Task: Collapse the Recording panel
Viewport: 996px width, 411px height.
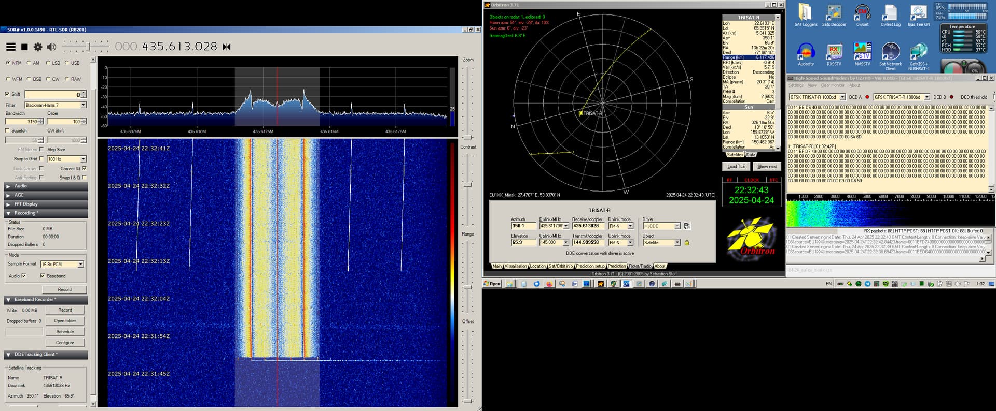Action: tap(46, 213)
